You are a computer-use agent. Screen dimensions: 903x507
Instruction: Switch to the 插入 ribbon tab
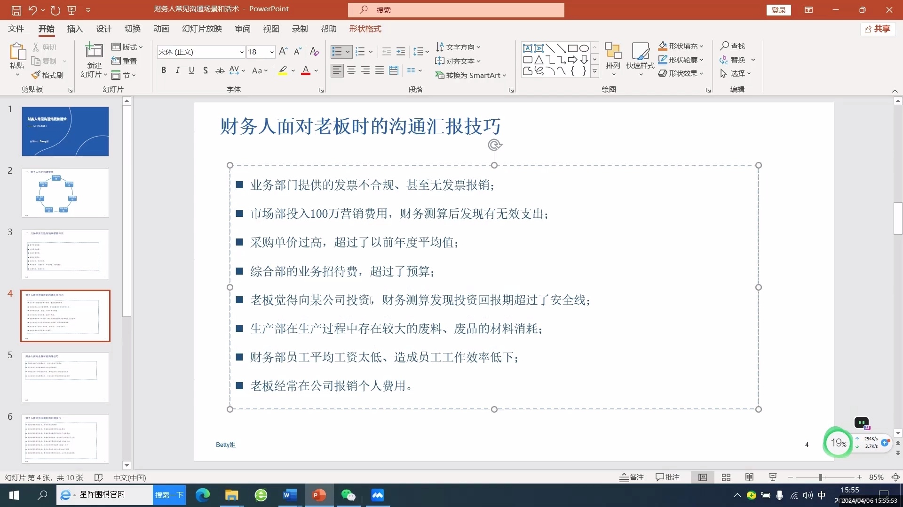tap(75, 29)
